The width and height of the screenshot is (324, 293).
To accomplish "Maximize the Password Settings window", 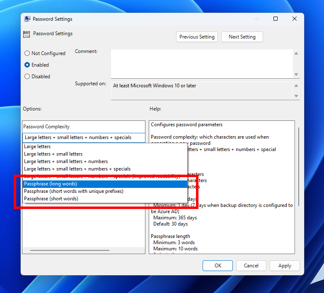I will tap(276, 19).
